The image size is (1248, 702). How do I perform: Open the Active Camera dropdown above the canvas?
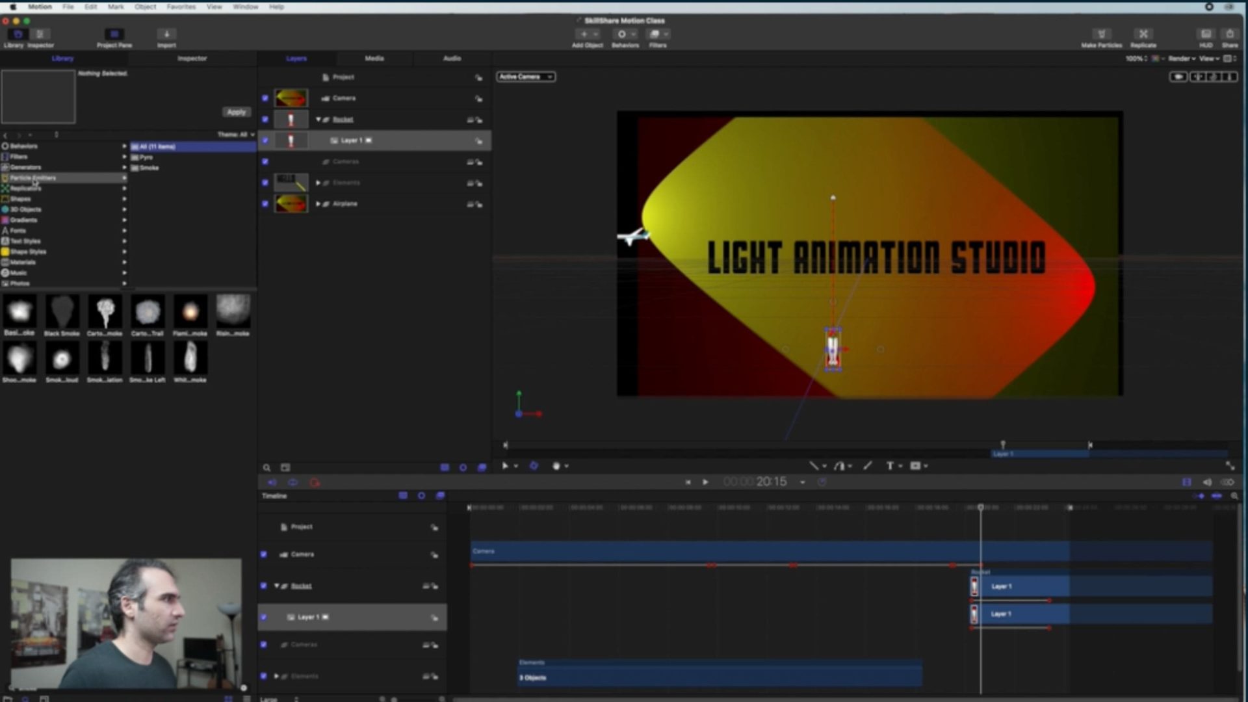point(525,77)
